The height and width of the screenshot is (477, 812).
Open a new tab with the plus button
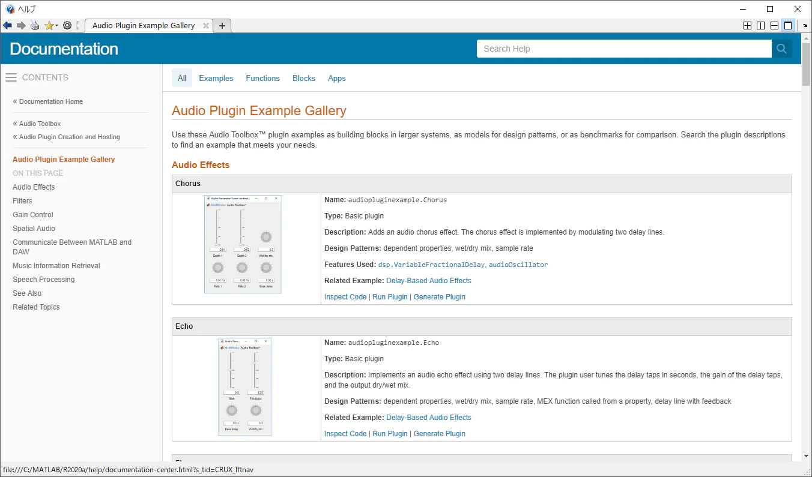click(222, 26)
